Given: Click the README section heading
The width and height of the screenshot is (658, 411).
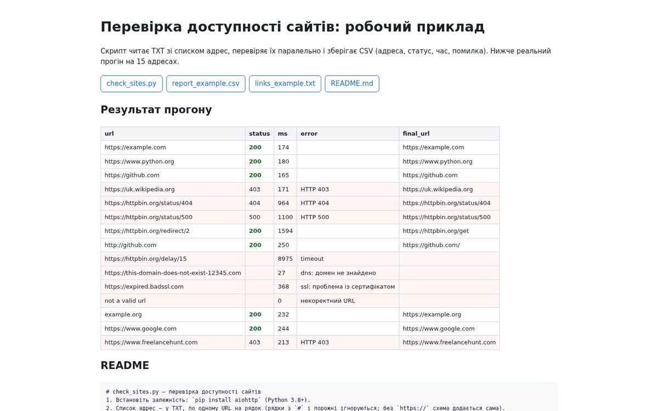Looking at the screenshot, I should (125, 366).
